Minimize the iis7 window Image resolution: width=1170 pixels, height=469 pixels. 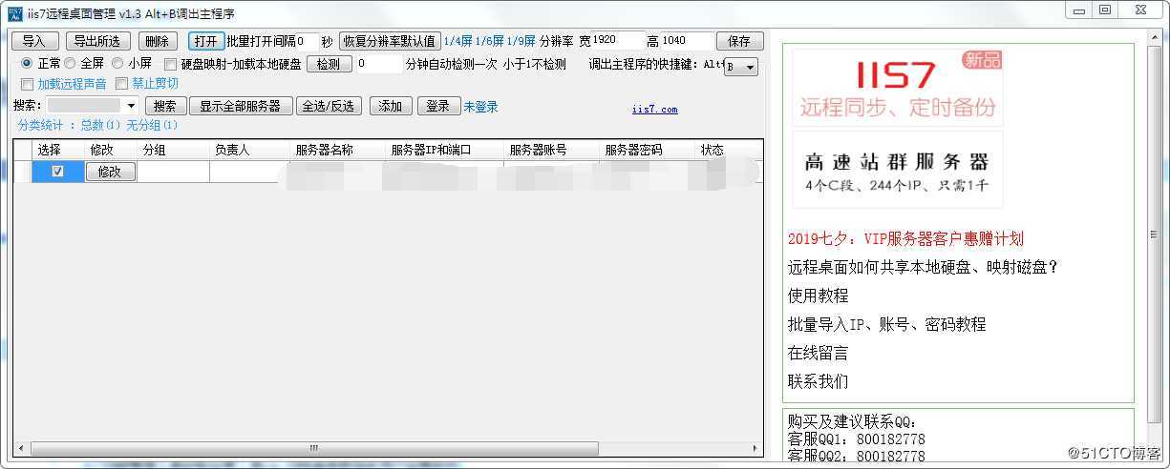pos(1079,10)
